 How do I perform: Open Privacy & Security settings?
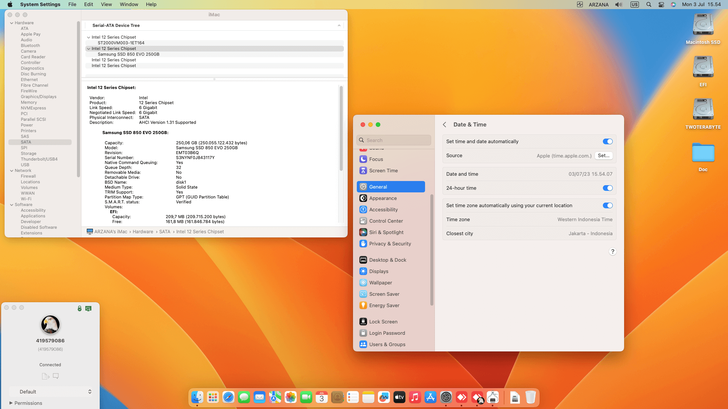391,244
